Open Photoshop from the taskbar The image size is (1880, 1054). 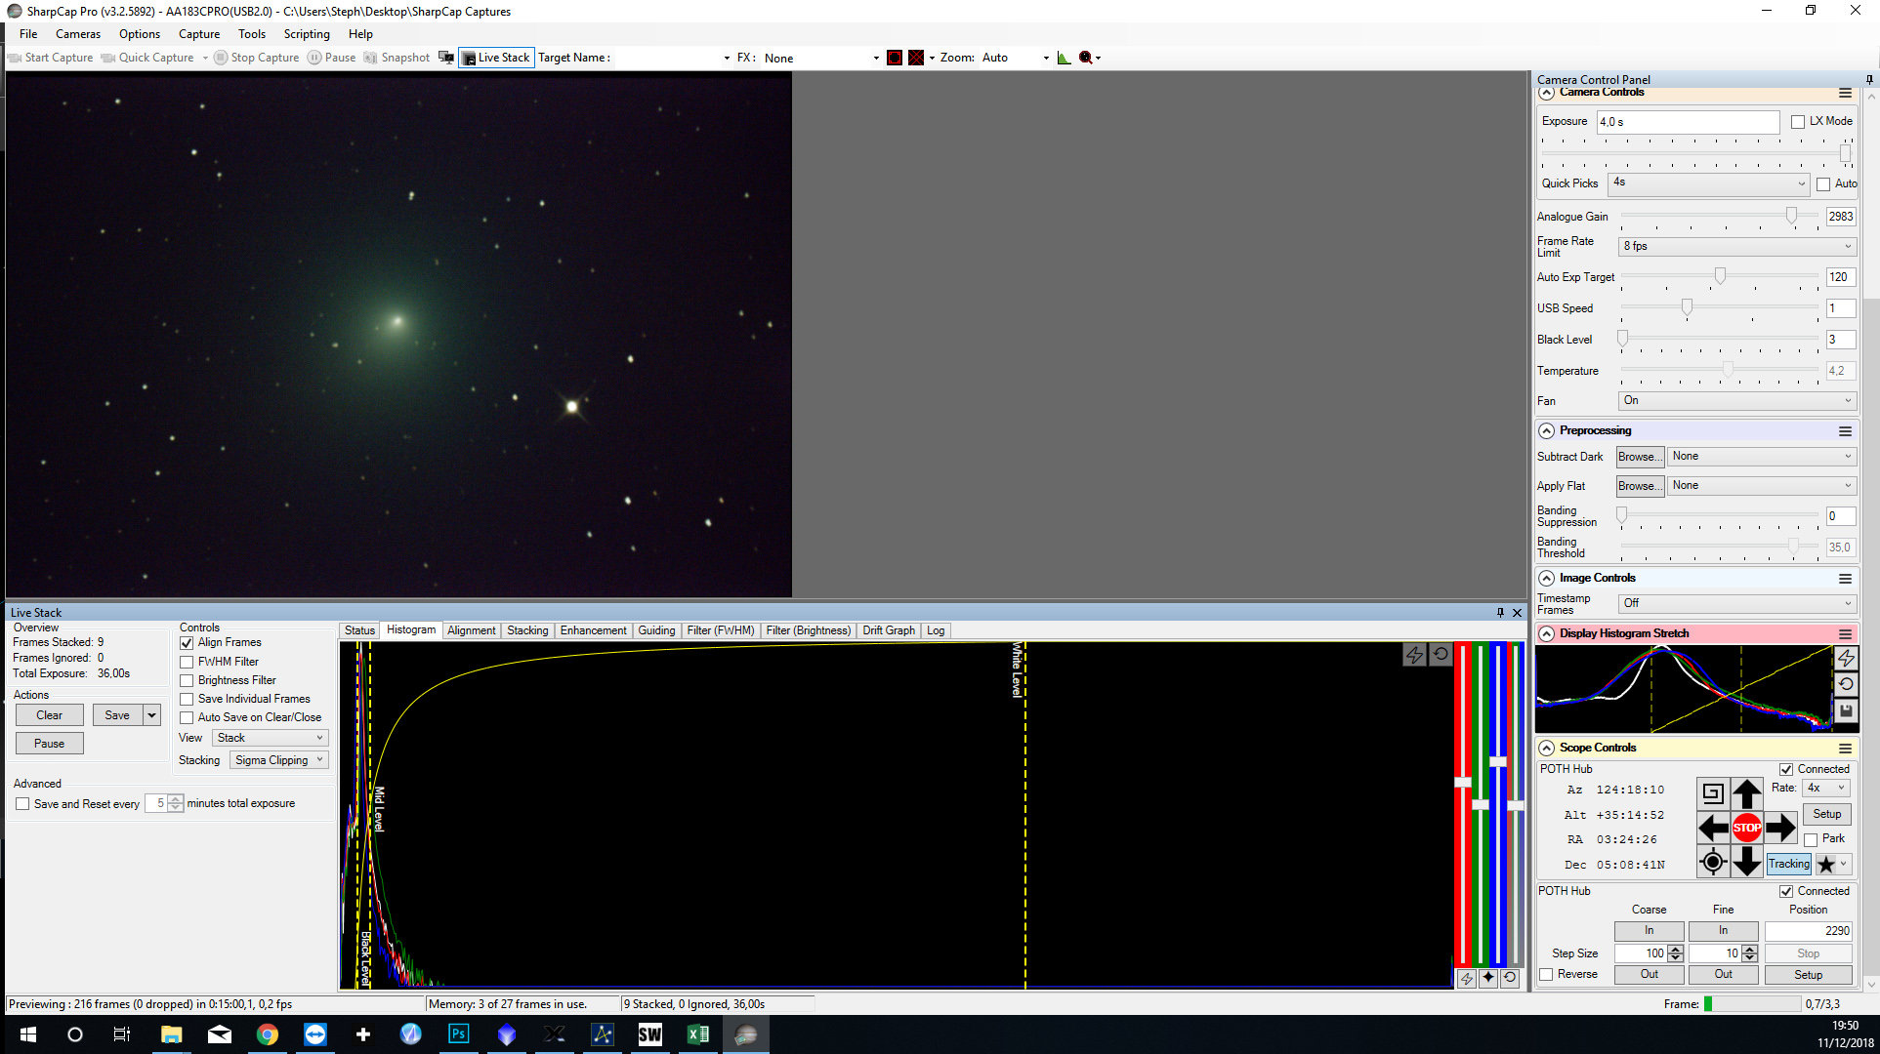[458, 1034]
